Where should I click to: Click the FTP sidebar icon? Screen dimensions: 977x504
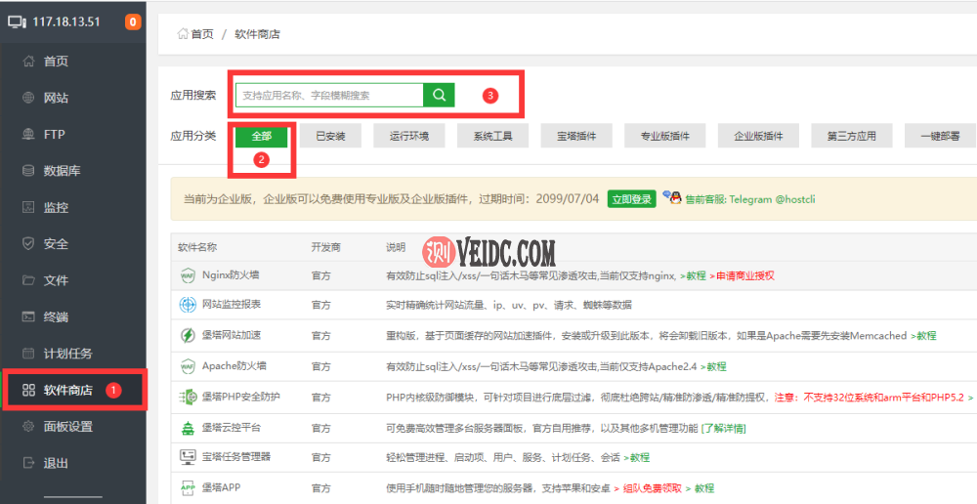pyautogui.click(x=28, y=134)
